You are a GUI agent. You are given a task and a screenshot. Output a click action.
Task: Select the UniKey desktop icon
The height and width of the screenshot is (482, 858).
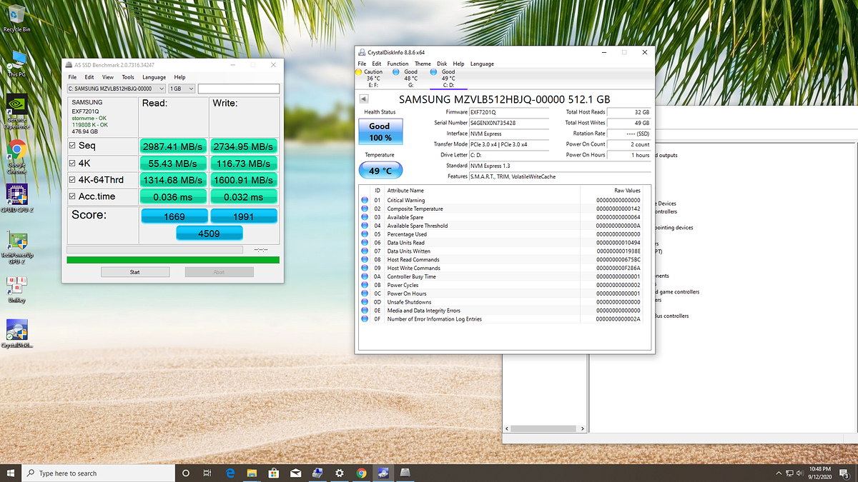coord(16,288)
